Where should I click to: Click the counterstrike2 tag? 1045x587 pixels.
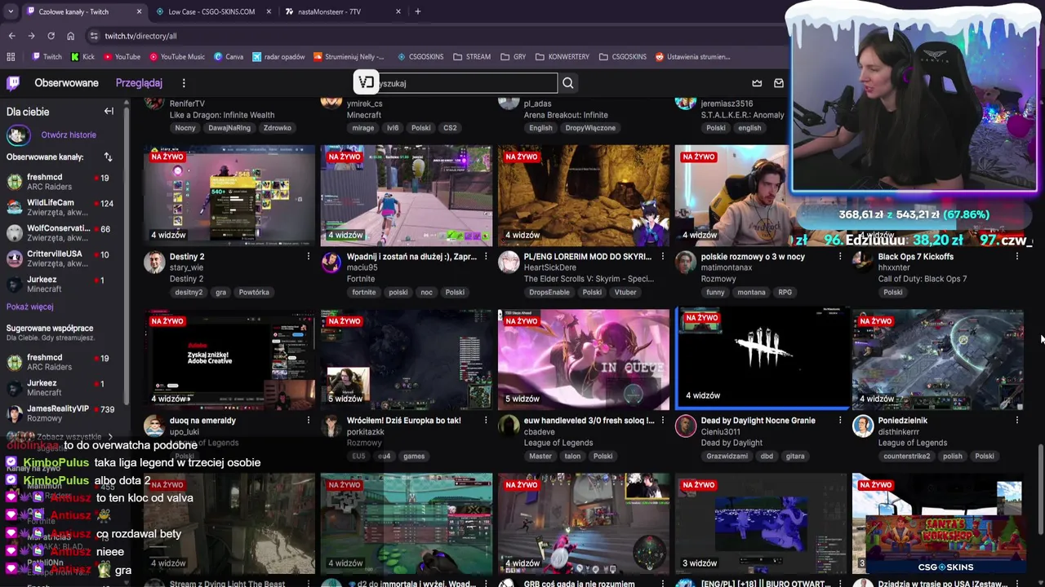tap(906, 457)
